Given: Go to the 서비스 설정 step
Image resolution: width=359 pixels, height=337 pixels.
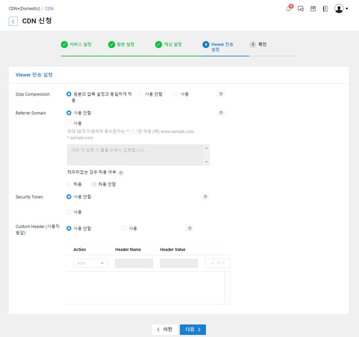Looking at the screenshot, I should coord(81,44).
